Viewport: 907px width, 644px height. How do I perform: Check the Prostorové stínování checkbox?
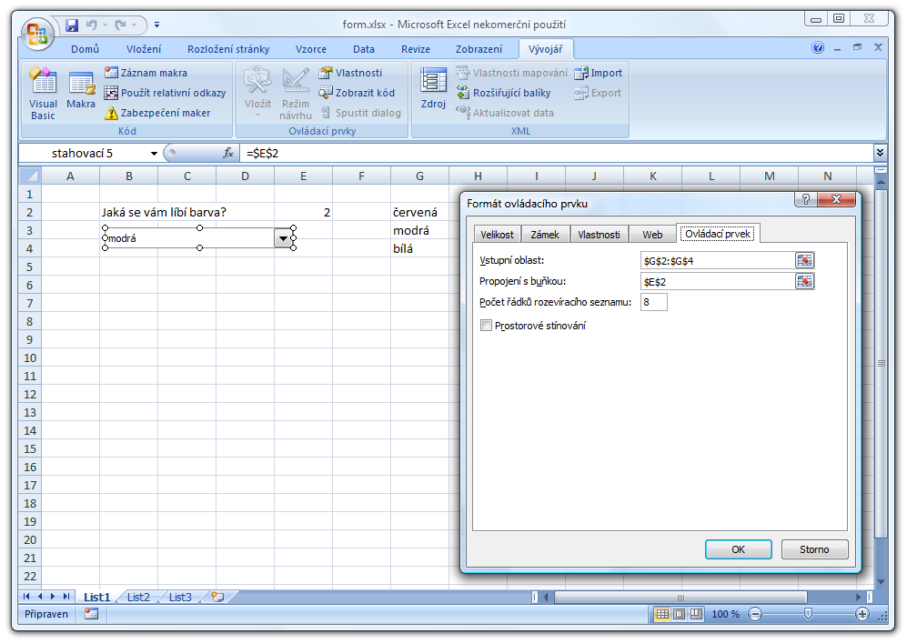pos(487,325)
